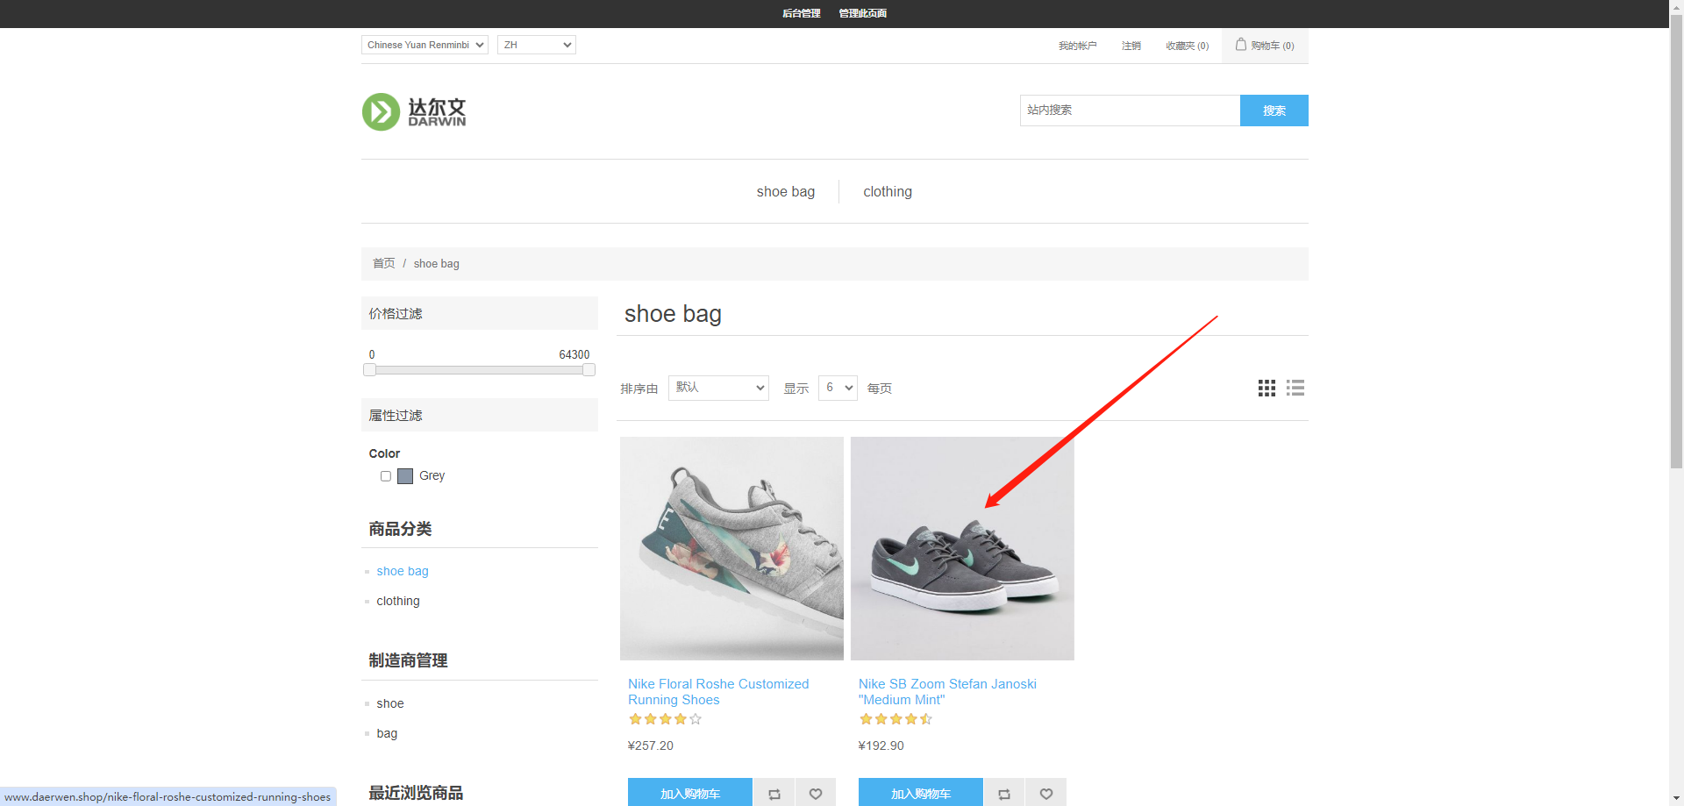Open Nike SB Zoom Stefan Janoski link
Image resolution: width=1684 pixels, height=806 pixels.
(946, 692)
